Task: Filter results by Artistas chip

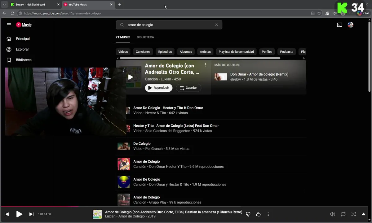Action: (x=205, y=52)
